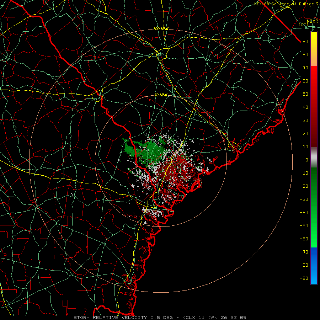Click the 40 value on velocity scale
The image size is (320, 320).
coord(305,107)
